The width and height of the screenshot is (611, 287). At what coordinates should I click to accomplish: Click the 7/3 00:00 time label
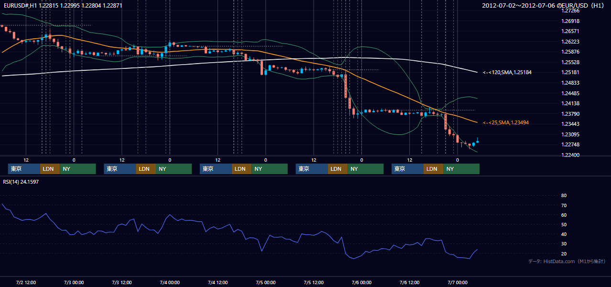[x=74, y=282]
